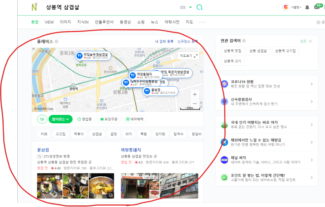The image size is (325, 207).
Task: Select the 피자 category chip
Action: coord(129,134)
